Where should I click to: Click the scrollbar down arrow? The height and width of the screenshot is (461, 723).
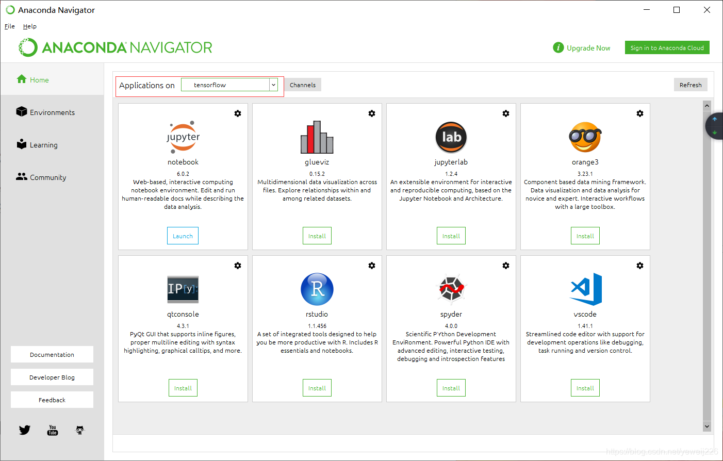pos(707,426)
